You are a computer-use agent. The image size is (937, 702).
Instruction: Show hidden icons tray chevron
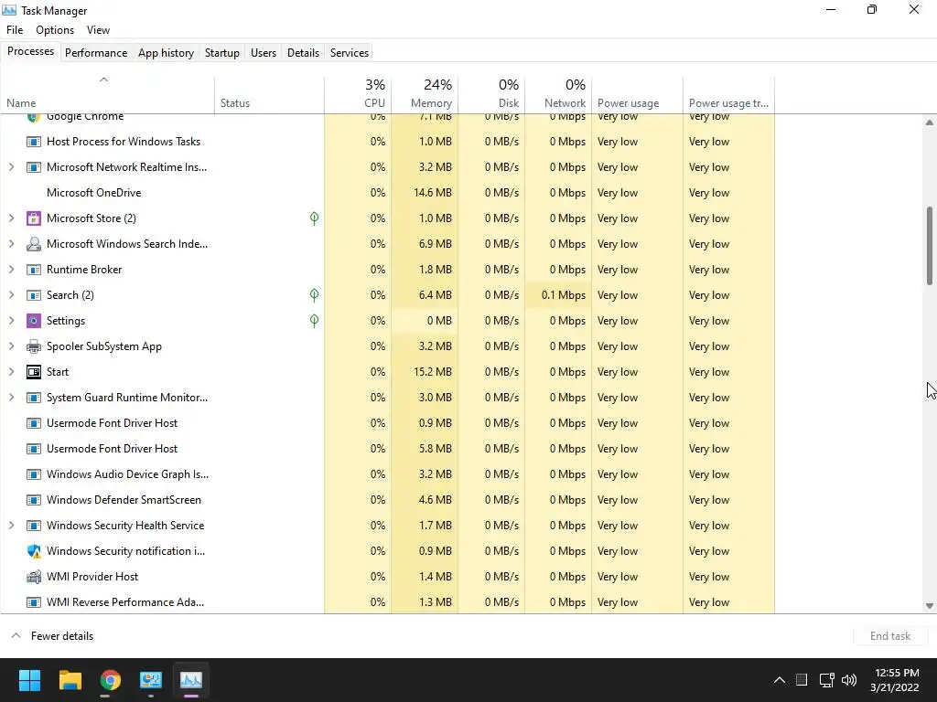pos(780,680)
